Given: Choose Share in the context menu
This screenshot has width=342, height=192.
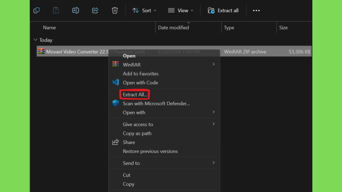Looking at the screenshot, I should [129, 142].
